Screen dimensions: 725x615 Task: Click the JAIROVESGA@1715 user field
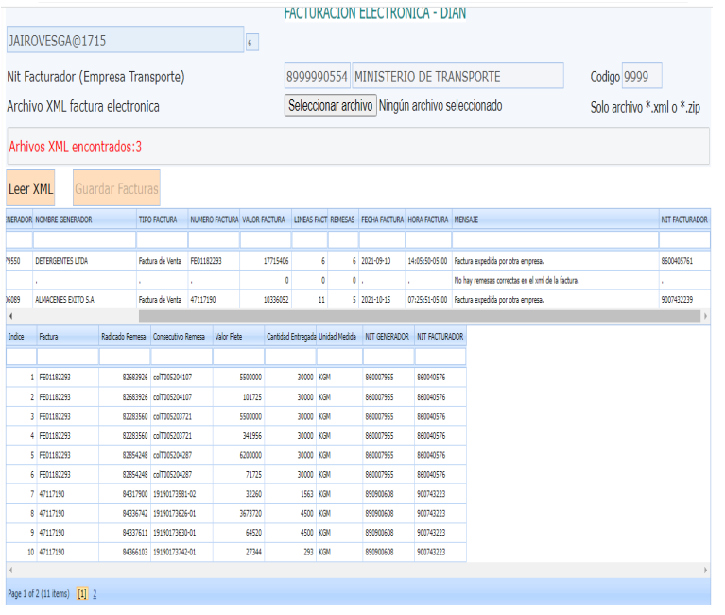pyautogui.click(x=125, y=41)
